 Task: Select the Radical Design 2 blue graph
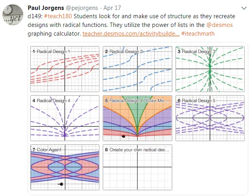point(137,69)
